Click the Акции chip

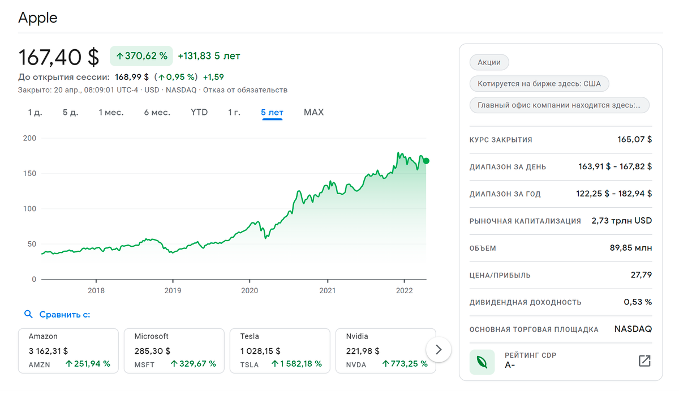489,62
